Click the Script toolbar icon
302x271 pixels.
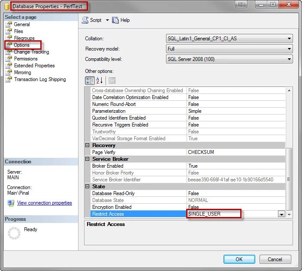[x=85, y=20]
